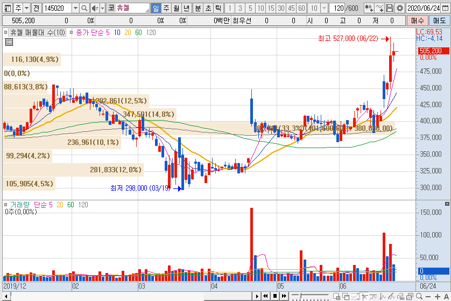Click the zigzag wave tool icon
Screen dimensions: 451x301
coord(383,296)
